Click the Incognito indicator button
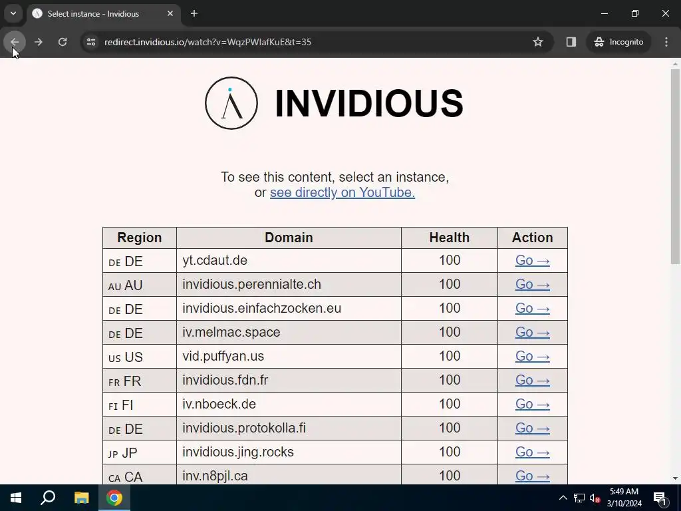This screenshot has height=511, width=681. (x=619, y=42)
